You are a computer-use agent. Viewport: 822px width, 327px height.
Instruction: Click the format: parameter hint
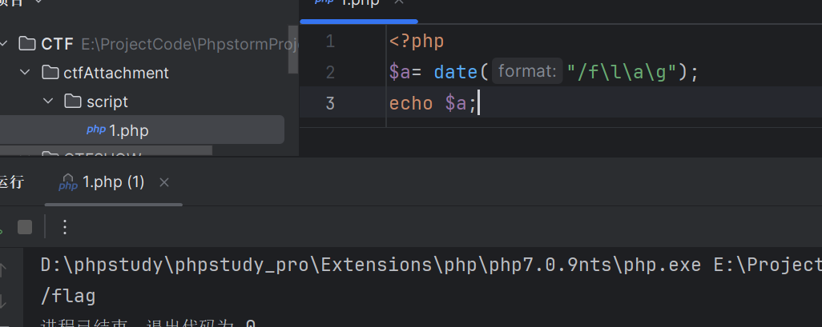(x=526, y=72)
